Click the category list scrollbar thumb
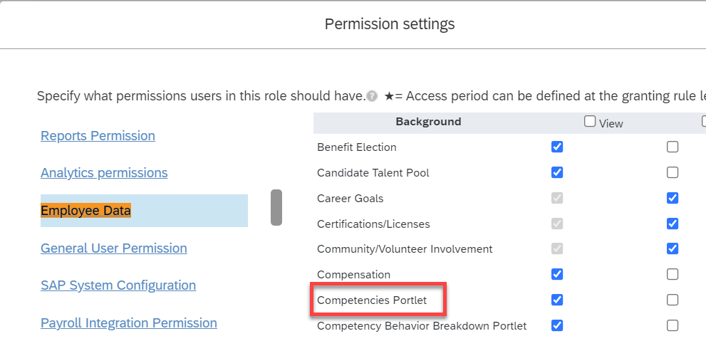This screenshot has height=341, width=706. click(276, 207)
